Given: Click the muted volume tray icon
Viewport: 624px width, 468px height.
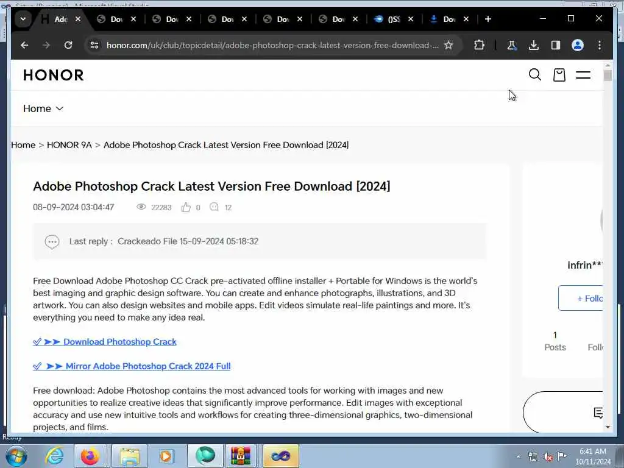Looking at the screenshot, I should coord(548,457).
